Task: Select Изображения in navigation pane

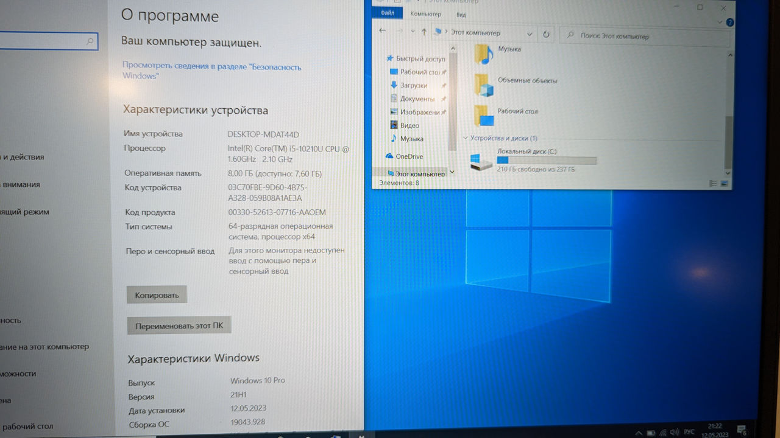Action: point(415,112)
